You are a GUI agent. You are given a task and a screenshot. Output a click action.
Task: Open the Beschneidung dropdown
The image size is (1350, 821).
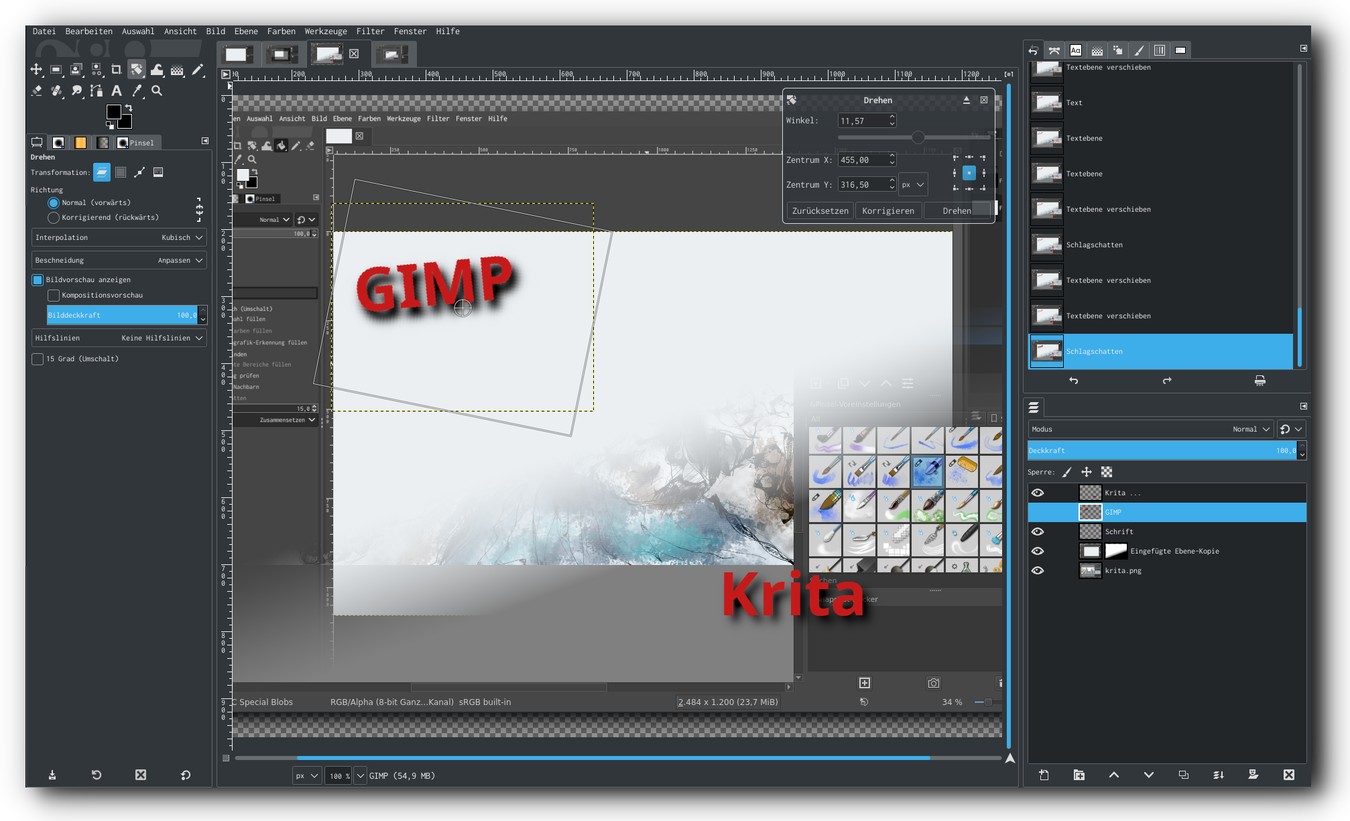pos(119,260)
